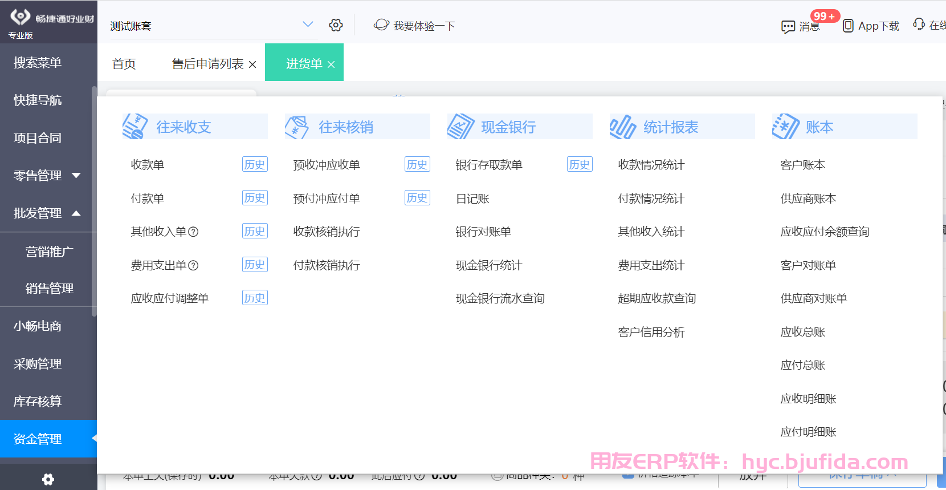Image resolution: width=946 pixels, height=490 pixels.
Task: Select 销售管理 submenu item
Action: 48,288
